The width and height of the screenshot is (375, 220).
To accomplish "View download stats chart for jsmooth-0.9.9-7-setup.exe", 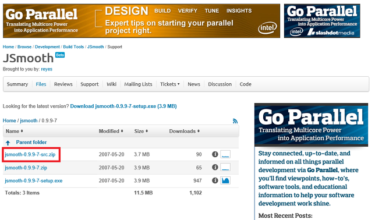I will tap(225, 180).
